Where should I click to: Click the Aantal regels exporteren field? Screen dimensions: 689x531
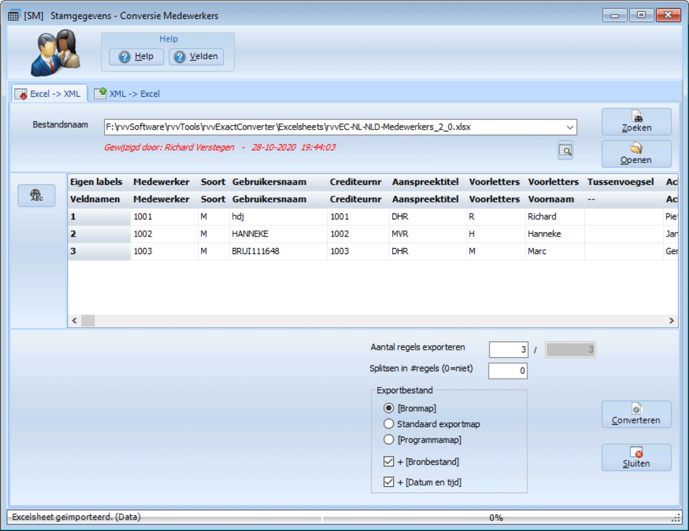click(508, 350)
